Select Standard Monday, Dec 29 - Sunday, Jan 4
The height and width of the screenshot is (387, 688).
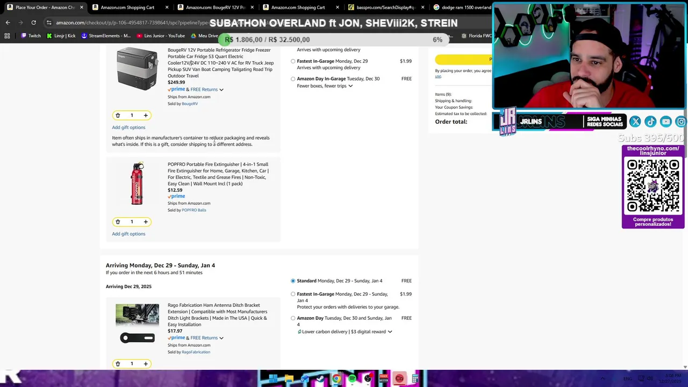(293, 281)
